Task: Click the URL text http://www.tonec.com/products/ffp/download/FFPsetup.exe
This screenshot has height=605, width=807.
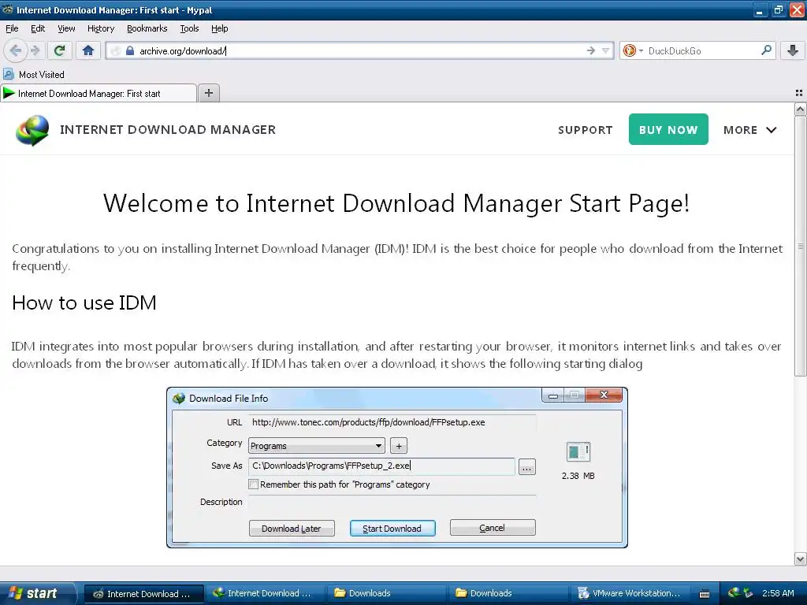Action: [369, 422]
